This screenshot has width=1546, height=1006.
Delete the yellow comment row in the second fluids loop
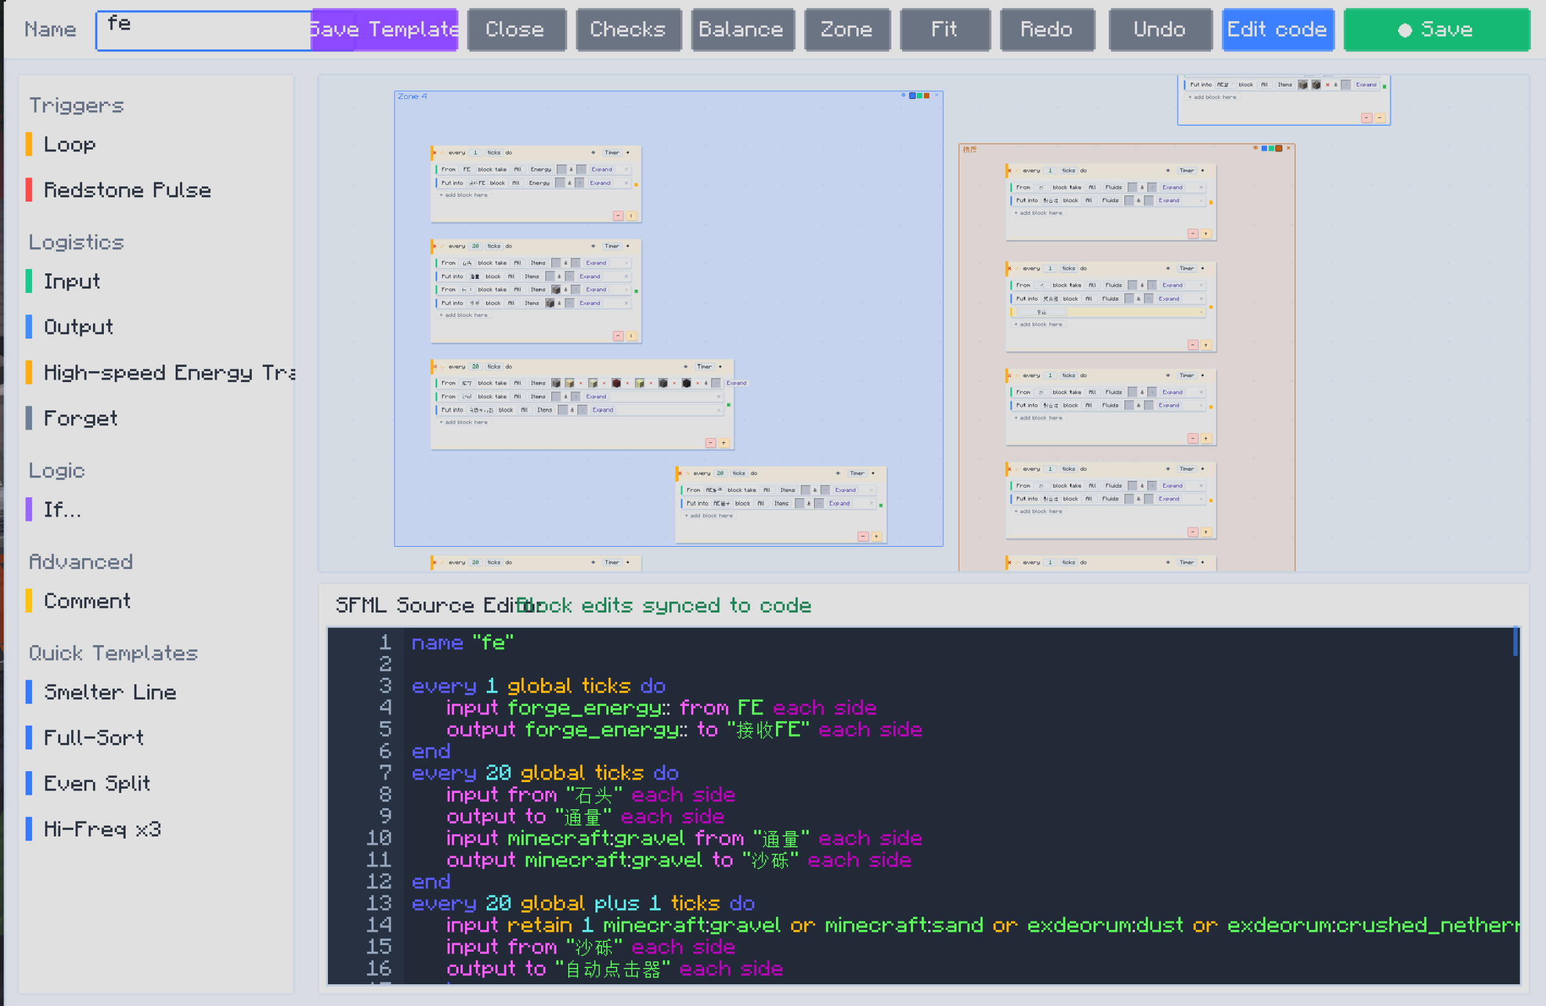pos(1201,312)
